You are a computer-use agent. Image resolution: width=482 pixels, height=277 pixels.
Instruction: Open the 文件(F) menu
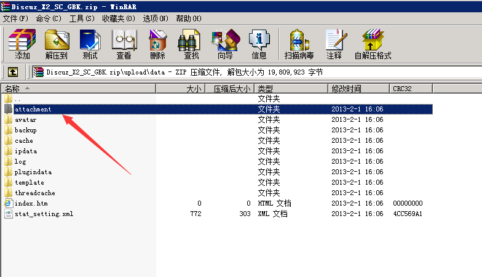[x=16, y=18]
